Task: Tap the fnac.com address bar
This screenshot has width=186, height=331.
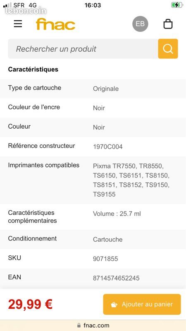Action: point(93,325)
